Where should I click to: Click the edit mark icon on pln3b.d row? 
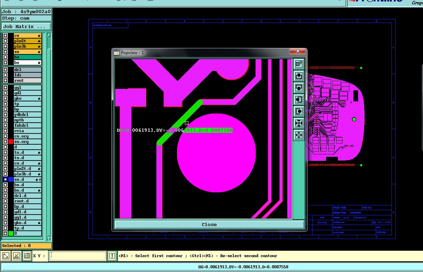pos(39,174)
